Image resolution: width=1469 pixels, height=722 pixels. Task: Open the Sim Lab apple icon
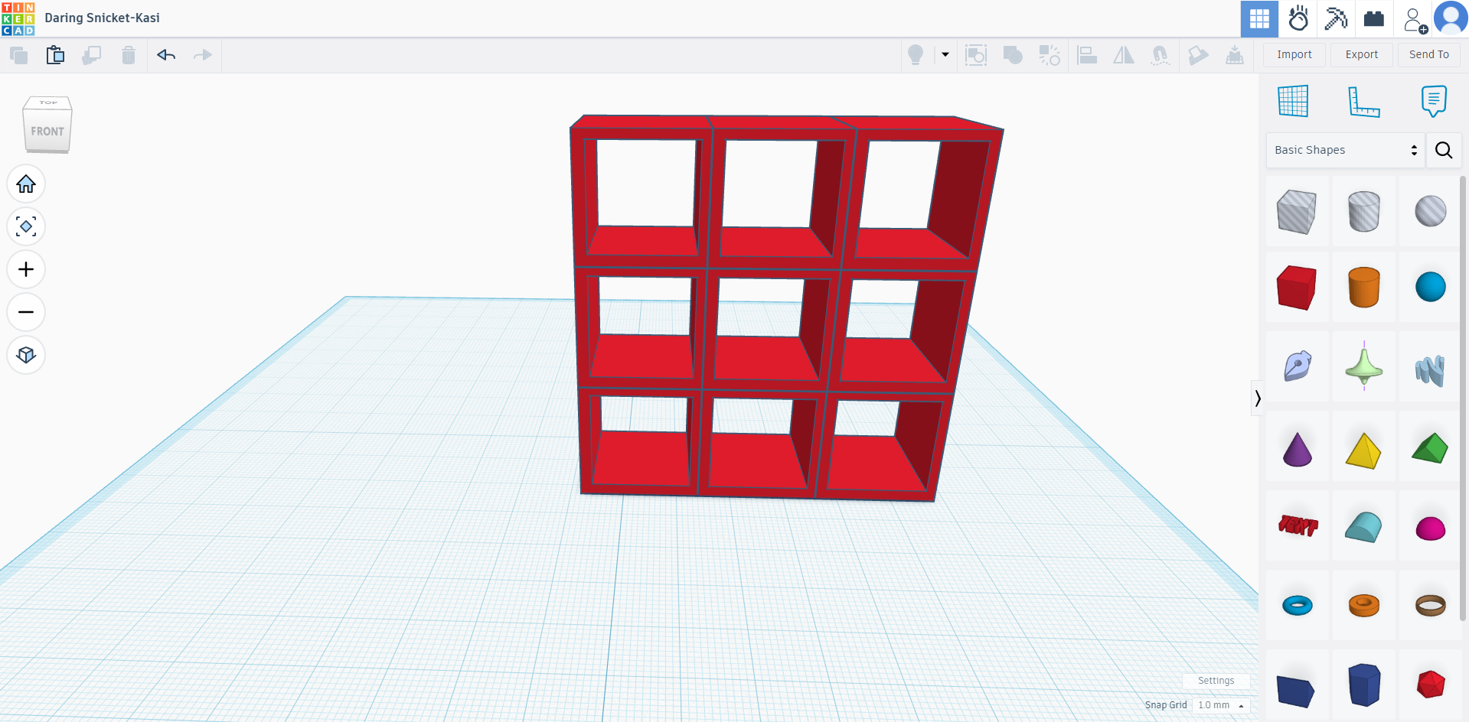click(x=1298, y=18)
